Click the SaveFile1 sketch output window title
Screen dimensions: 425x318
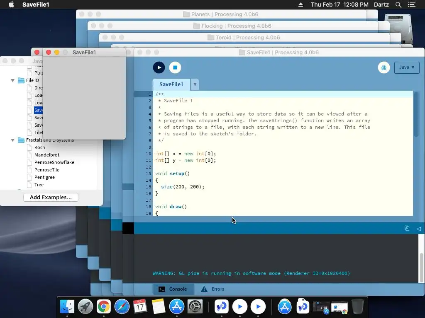(x=84, y=52)
